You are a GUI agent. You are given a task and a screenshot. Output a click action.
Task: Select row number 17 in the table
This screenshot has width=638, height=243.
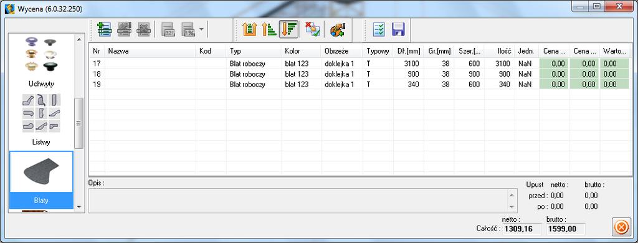tap(359, 64)
